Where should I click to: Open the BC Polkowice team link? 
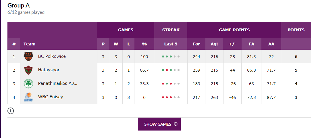click(x=52, y=56)
